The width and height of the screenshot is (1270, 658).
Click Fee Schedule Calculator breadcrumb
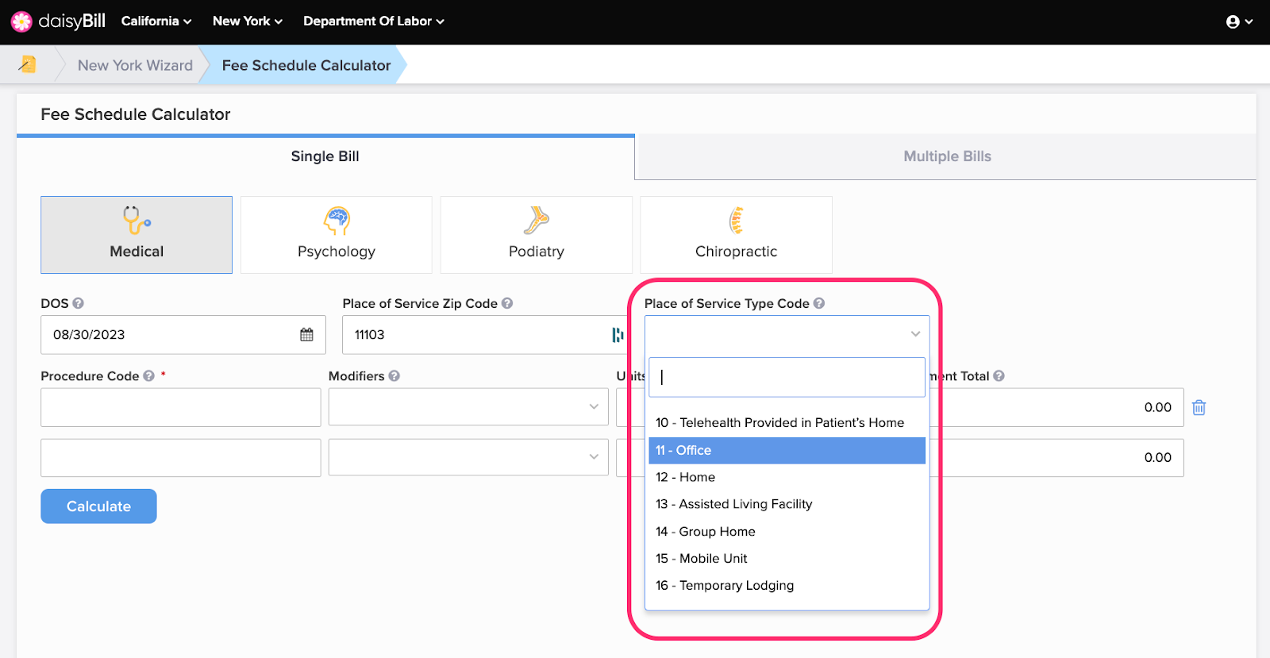306,65
